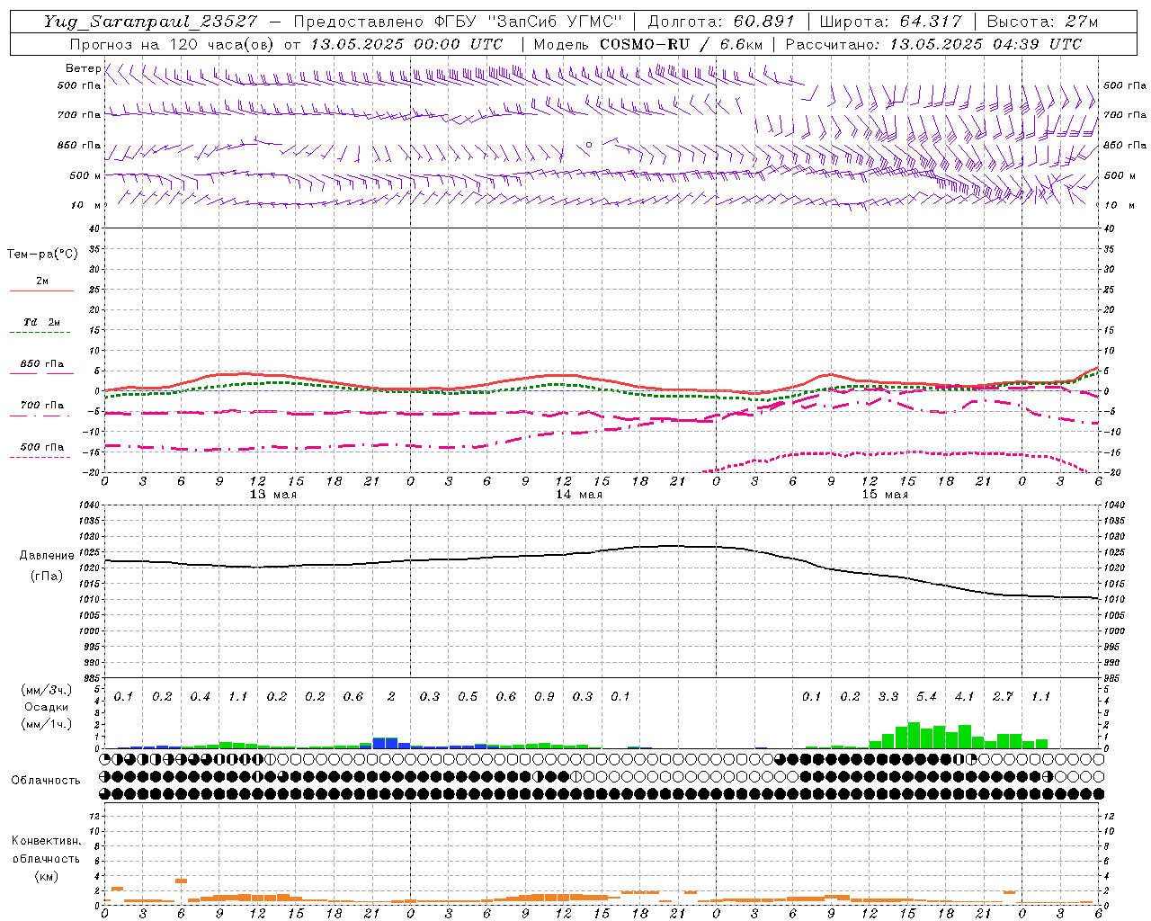Click the Долгота: 60.891 header value
The height and width of the screenshot is (921, 1151).
[x=720, y=22]
